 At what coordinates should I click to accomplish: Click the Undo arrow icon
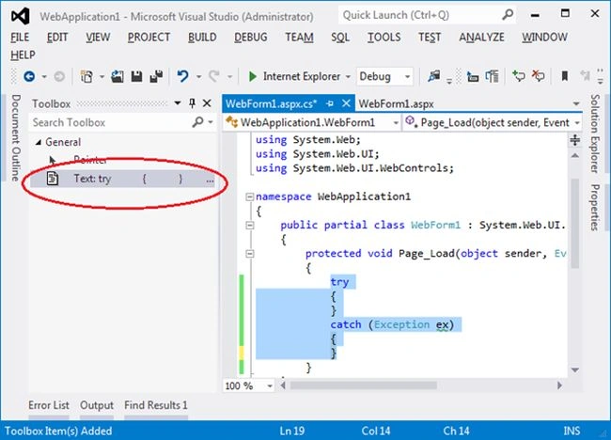182,76
